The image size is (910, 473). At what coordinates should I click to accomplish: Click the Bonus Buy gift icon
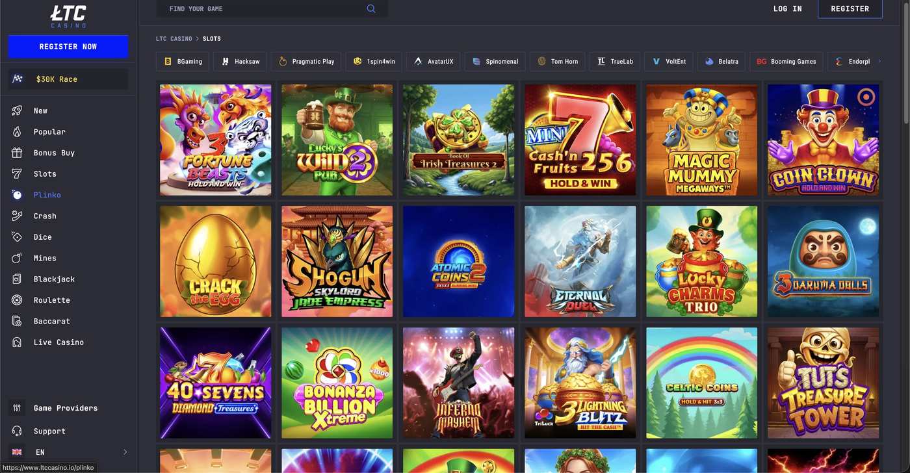point(17,153)
